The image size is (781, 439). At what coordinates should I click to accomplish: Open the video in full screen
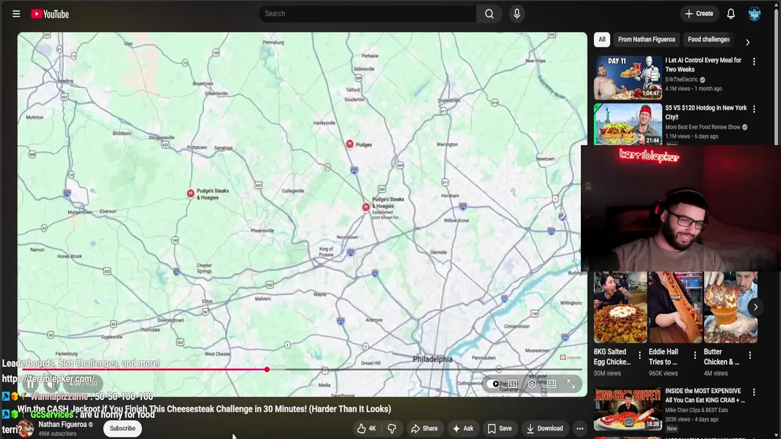click(571, 384)
